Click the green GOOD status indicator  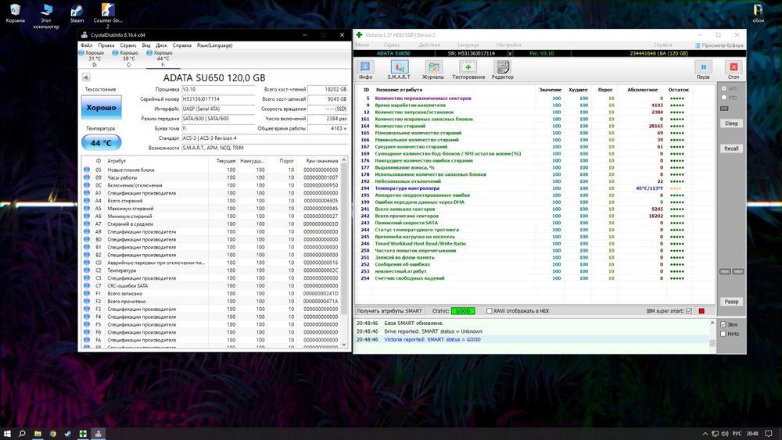tap(463, 311)
